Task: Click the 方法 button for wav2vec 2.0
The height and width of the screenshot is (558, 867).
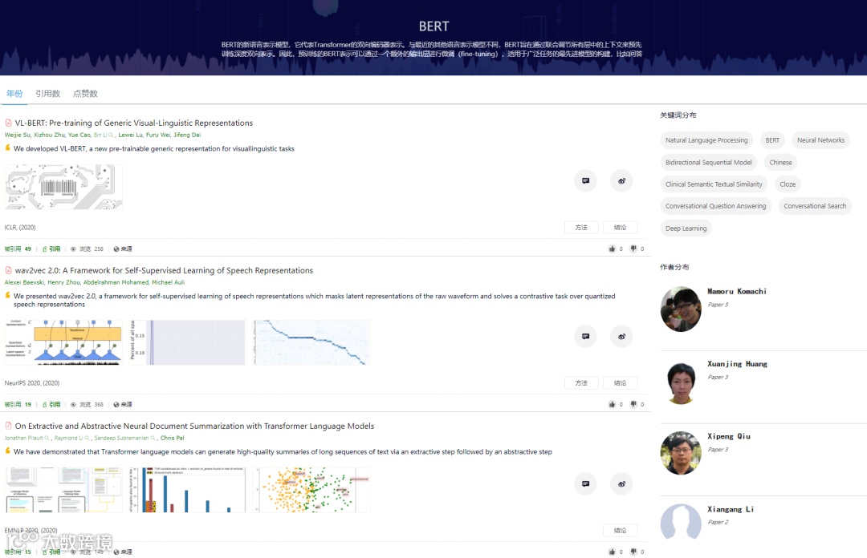Action: coord(581,383)
